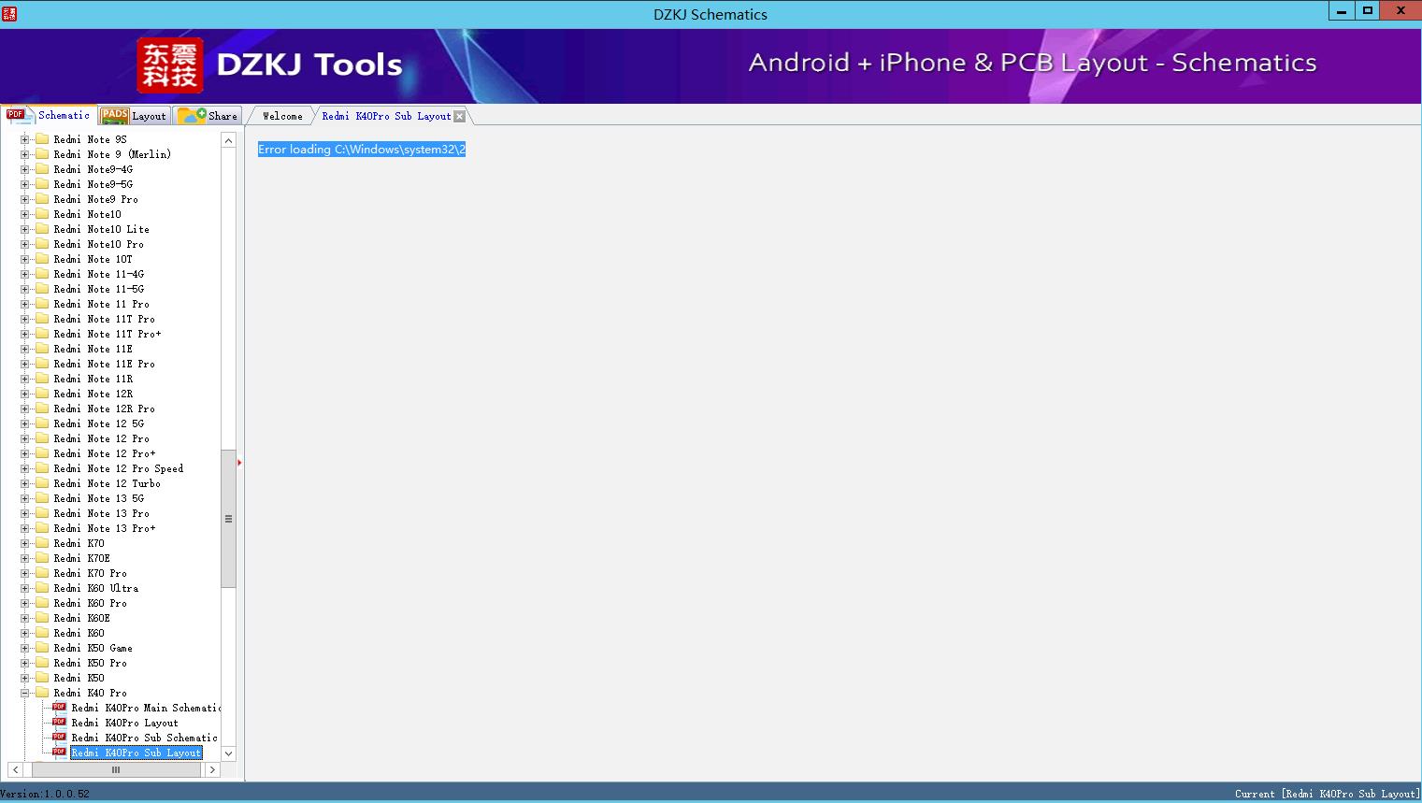1422x803 pixels.
Task: Click PDF icon beside Redmi K40Pro Sub Schematic
Action: pos(60,738)
